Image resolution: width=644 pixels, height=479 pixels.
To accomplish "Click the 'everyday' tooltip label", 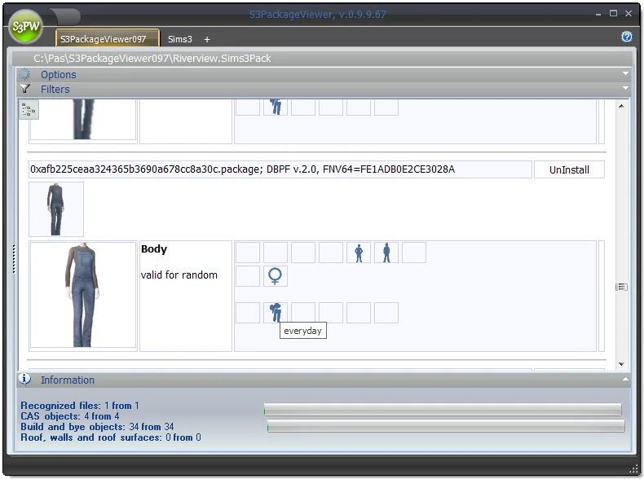I will pos(302,331).
